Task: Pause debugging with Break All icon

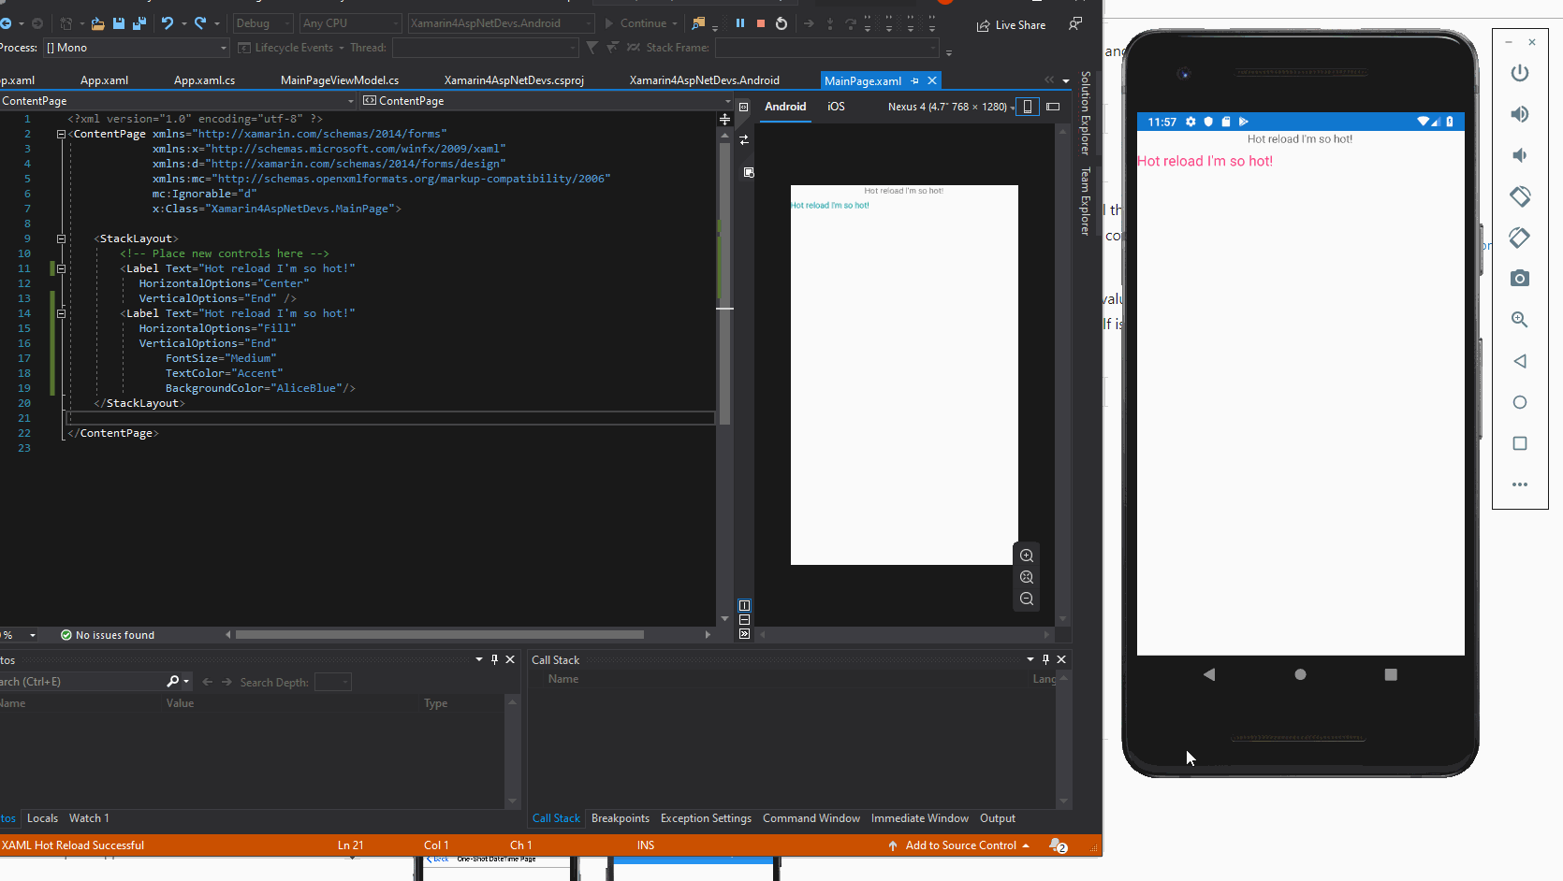Action: (x=740, y=23)
